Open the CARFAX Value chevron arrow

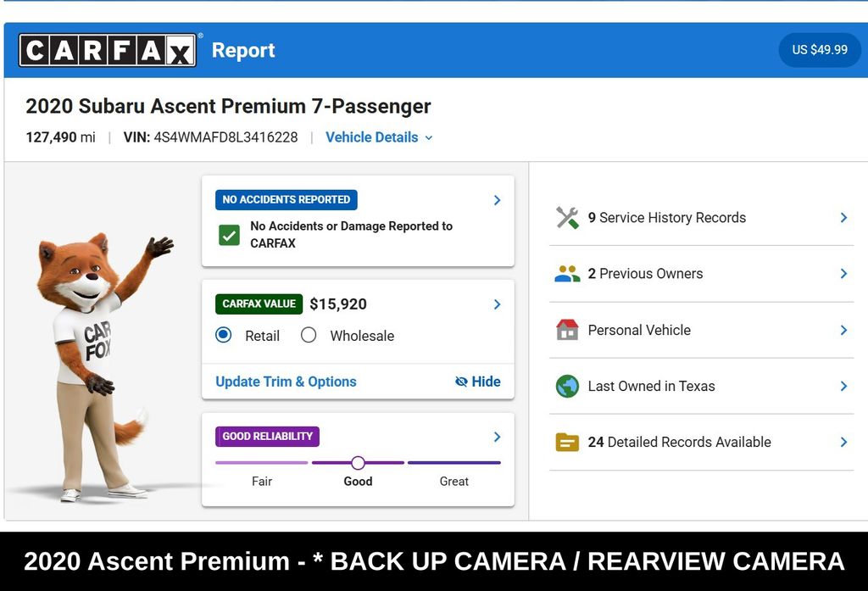point(497,304)
